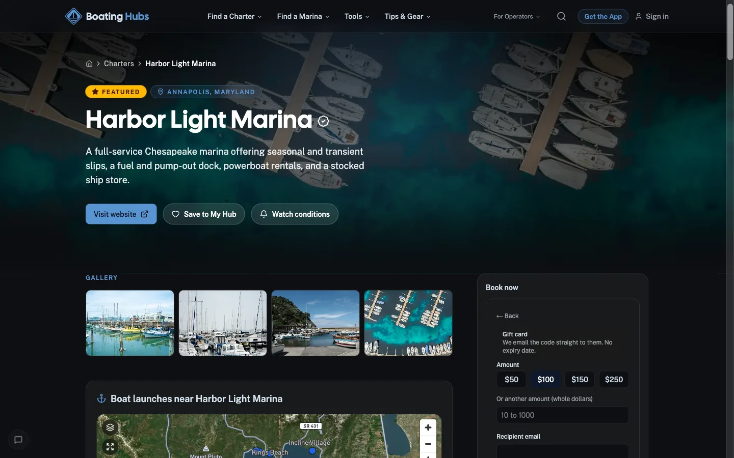This screenshot has height=458, width=734.
Task: Open the map layers icon
Action: (110, 427)
